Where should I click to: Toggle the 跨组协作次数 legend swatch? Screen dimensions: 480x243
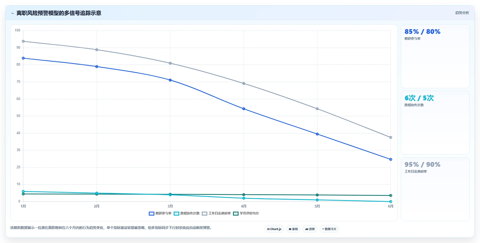click(176, 214)
